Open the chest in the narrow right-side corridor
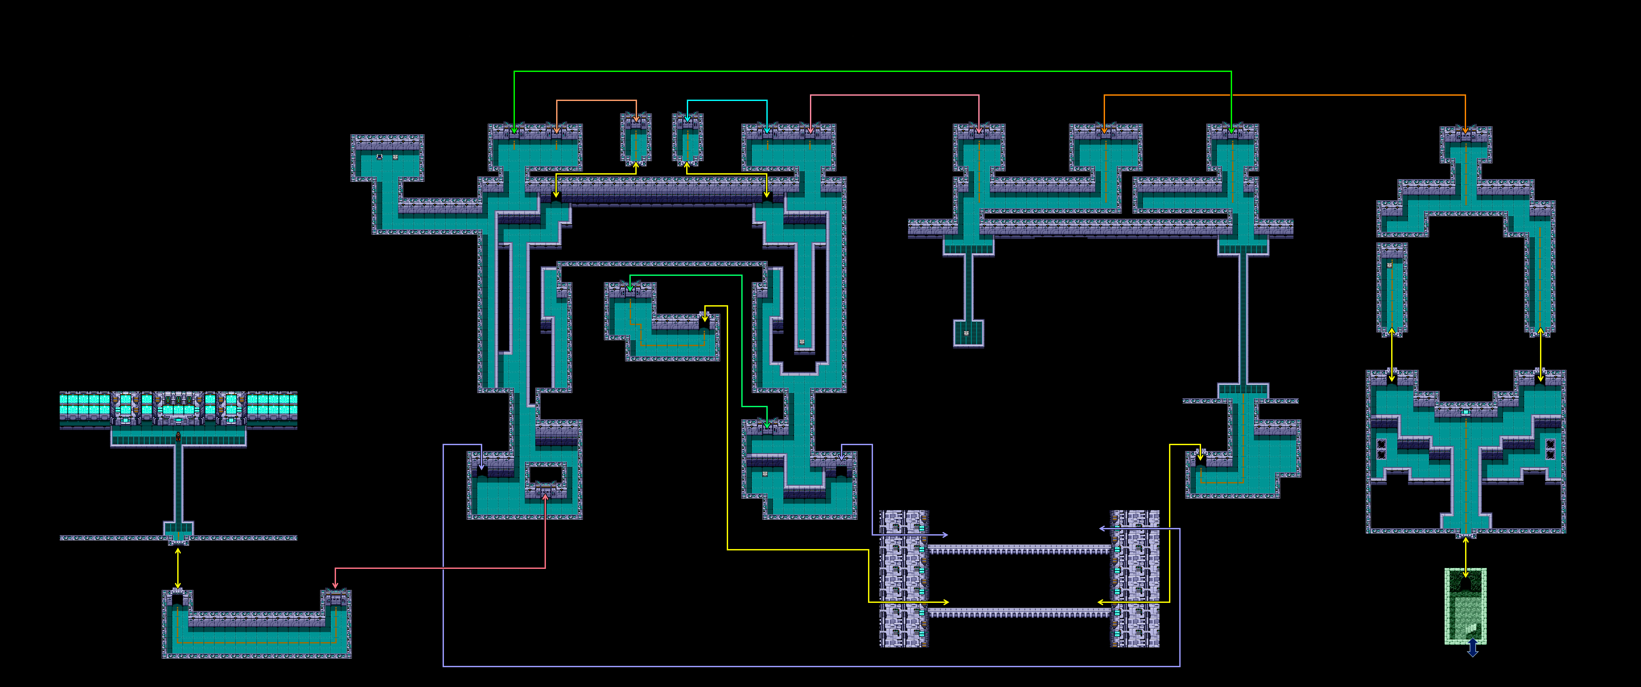1641x687 pixels. 1390,266
